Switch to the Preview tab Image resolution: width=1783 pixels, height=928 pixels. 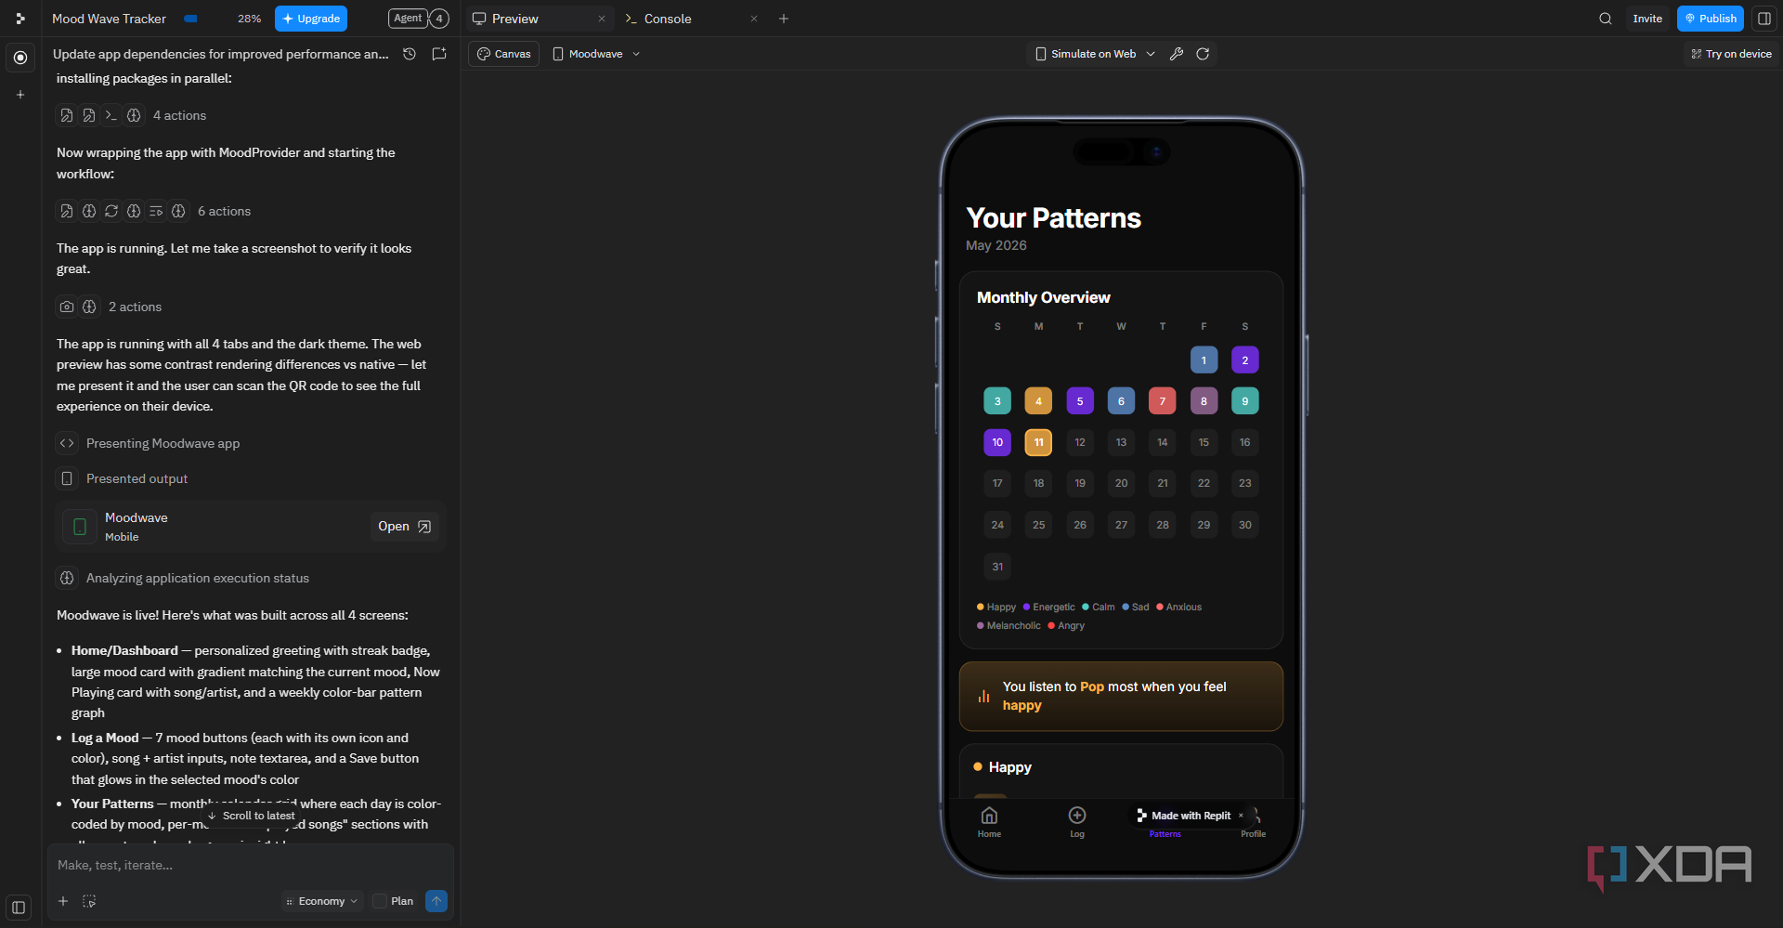point(515,19)
